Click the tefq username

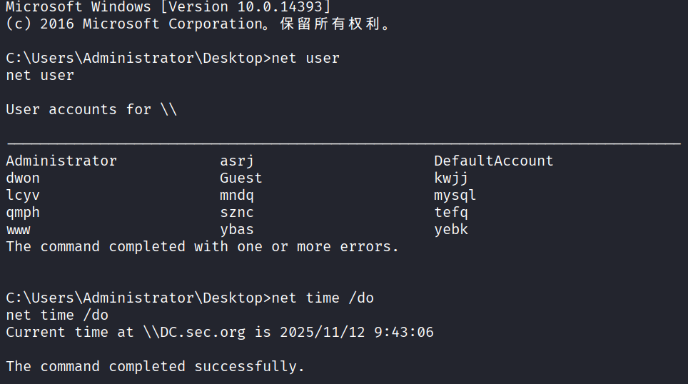(x=451, y=212)
